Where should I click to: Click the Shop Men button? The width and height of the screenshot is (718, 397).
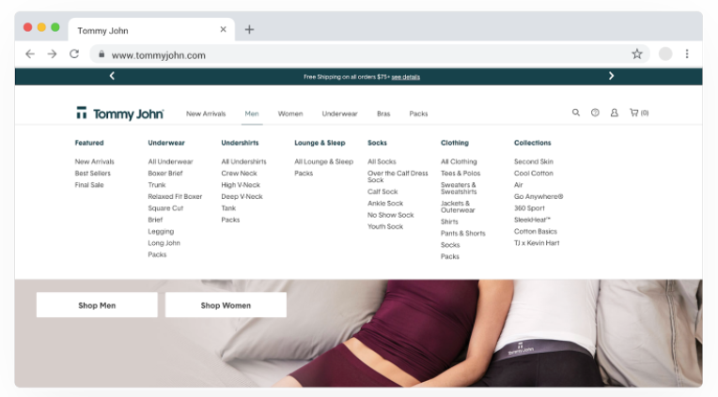[x=97, y=305]
